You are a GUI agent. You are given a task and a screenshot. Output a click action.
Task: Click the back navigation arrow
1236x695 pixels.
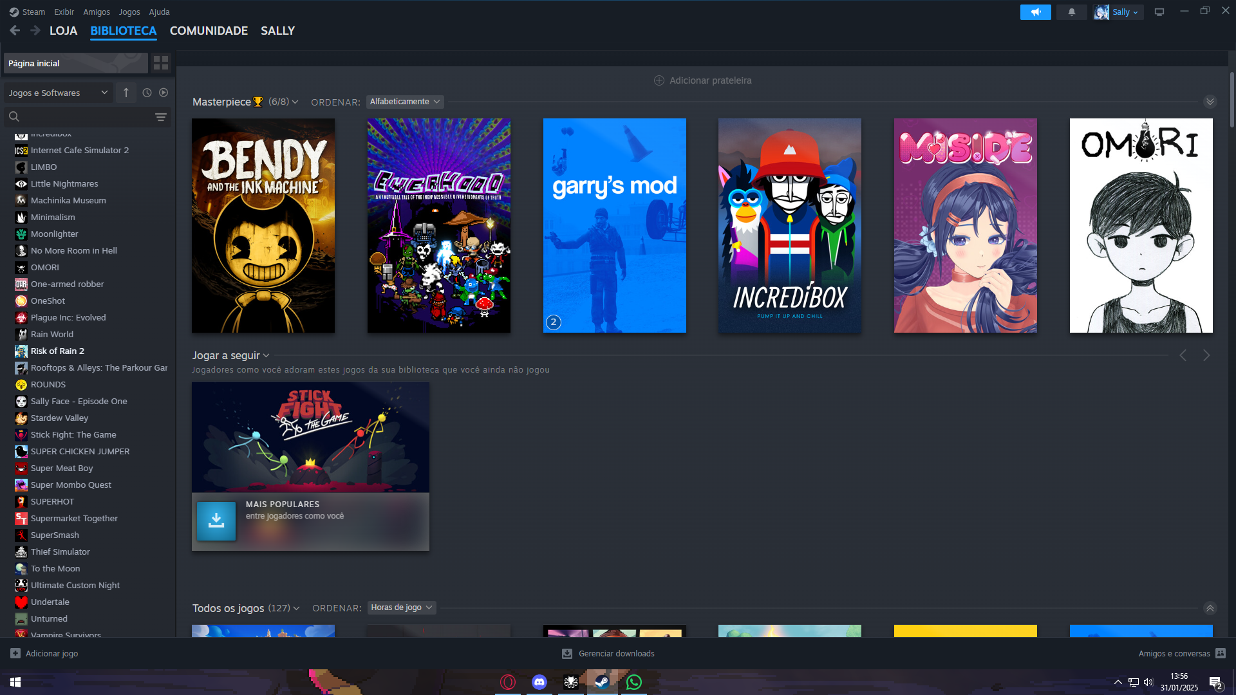pyautogui.click(x=15, y=31)
